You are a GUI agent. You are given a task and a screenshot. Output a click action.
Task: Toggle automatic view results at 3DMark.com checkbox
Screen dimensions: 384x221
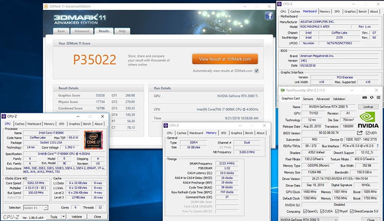coord(257,71)
